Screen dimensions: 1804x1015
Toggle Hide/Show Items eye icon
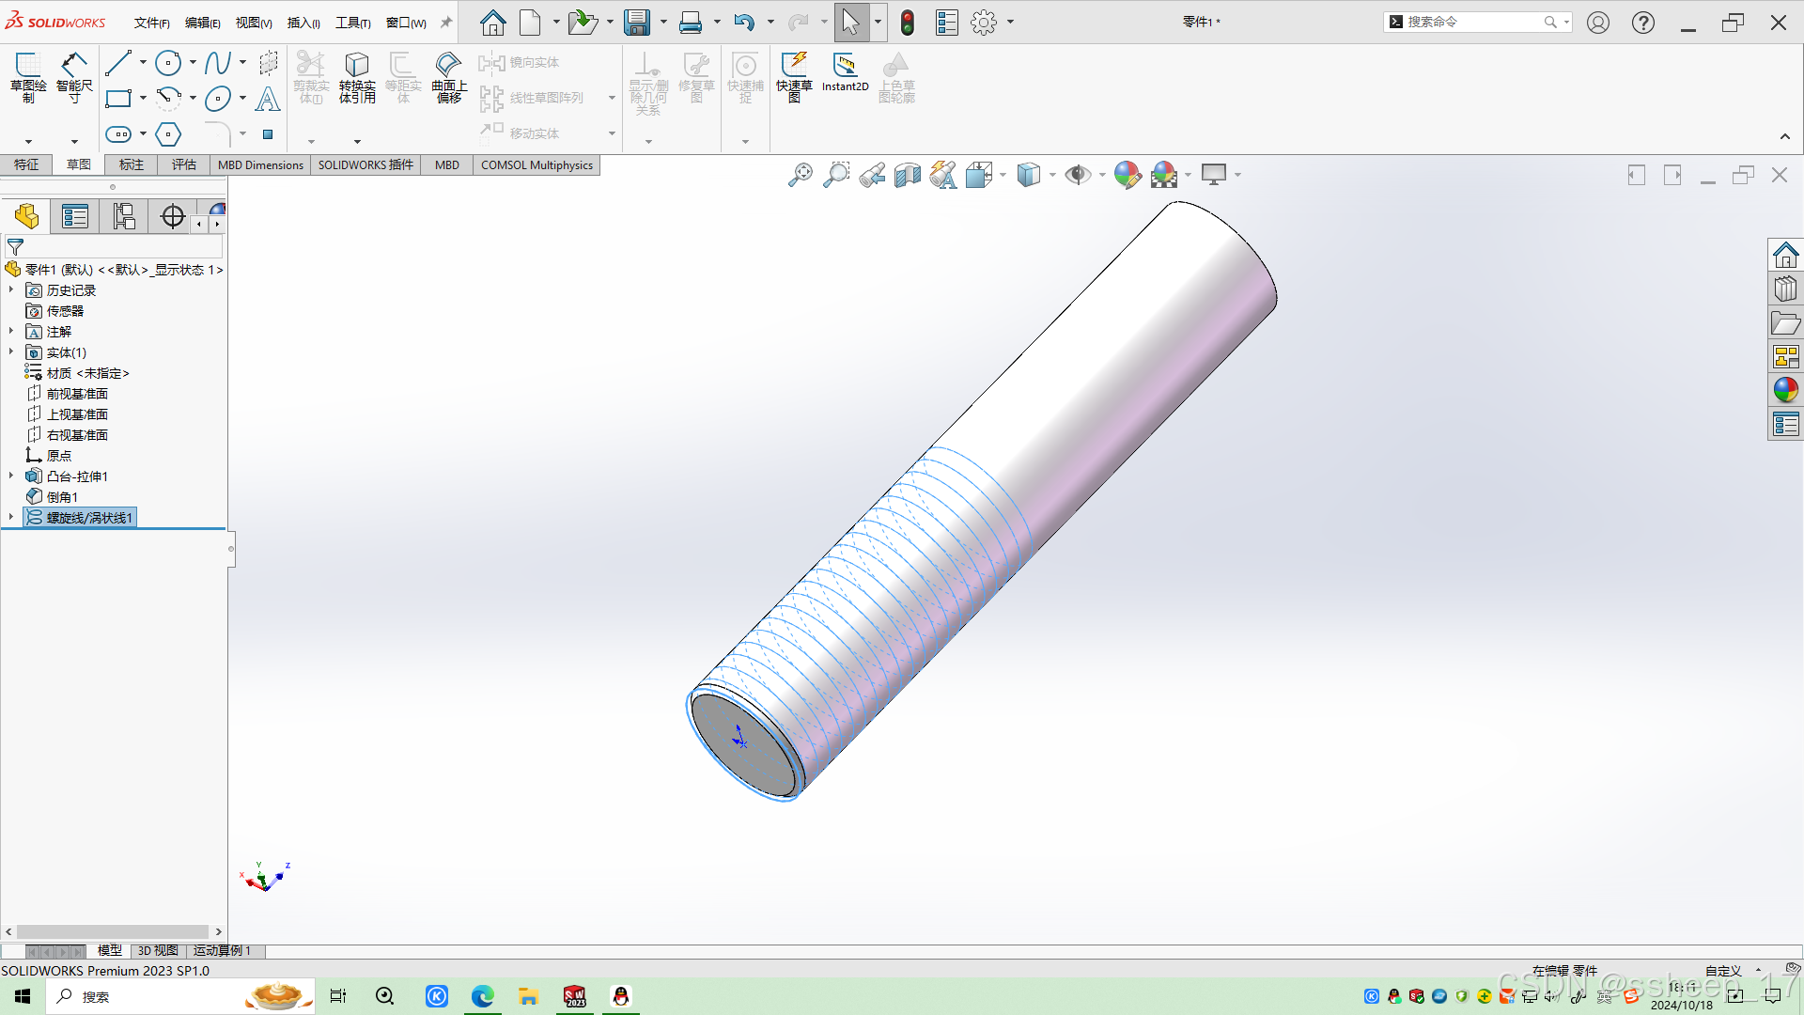click(1078, 175)
